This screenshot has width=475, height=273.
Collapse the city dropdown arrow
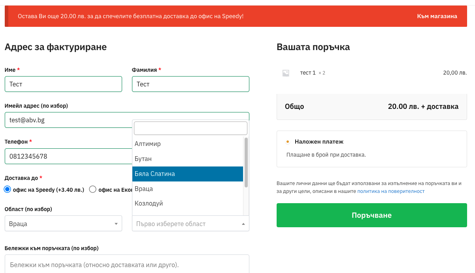pyautogui.click(x=243, y=224)
